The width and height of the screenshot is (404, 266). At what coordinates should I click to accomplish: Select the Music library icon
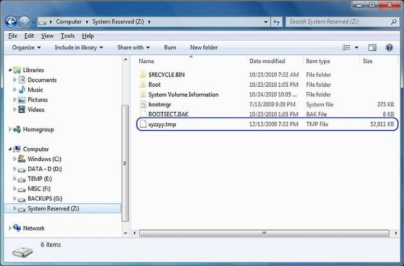pos(22,89)
